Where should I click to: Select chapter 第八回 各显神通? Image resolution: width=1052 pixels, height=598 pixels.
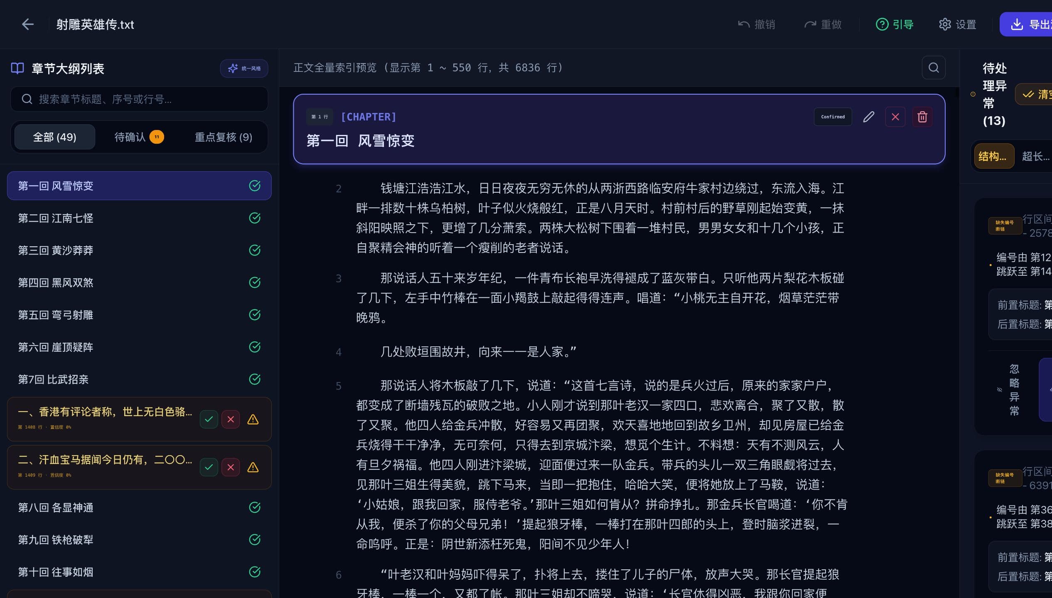pyautogui.click(x=139, y=507)
